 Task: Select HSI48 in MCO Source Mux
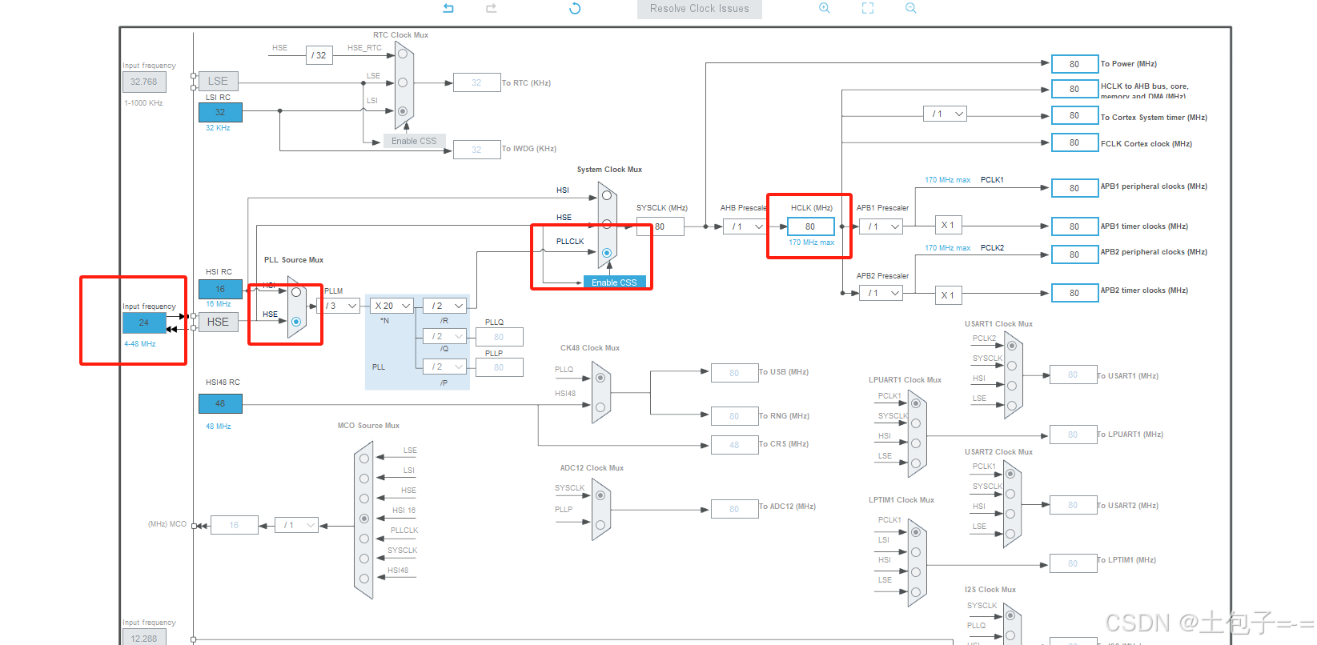pos(364,579)
